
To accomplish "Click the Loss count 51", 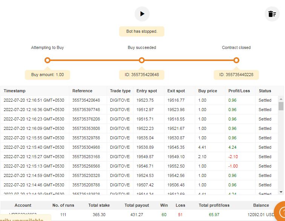I will 180,215.
